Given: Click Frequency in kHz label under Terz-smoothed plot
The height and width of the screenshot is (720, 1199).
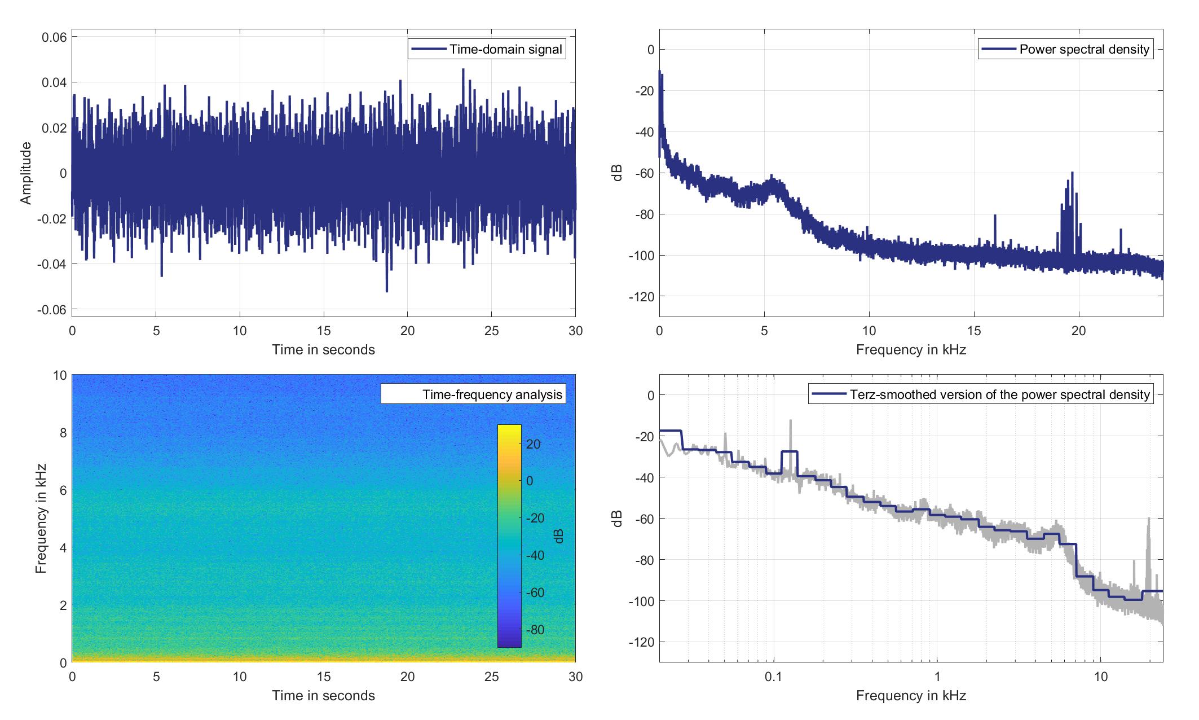Looking at the screenshot, I should click(911, 695).
